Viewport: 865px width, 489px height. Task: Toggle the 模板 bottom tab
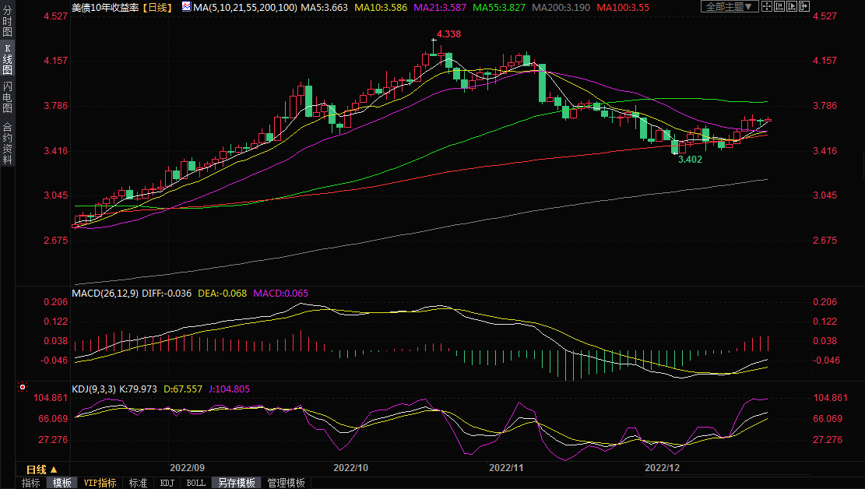point(62,483)
